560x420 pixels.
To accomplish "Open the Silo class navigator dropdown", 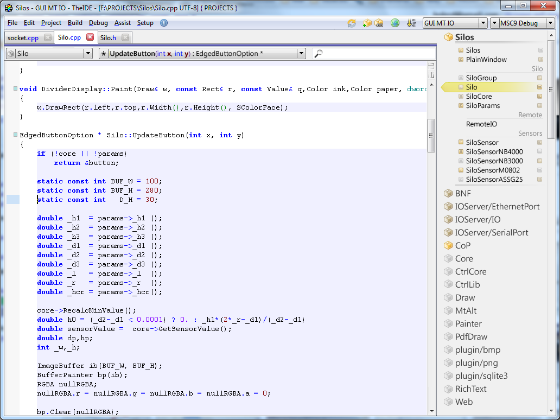I will point(88,54).
